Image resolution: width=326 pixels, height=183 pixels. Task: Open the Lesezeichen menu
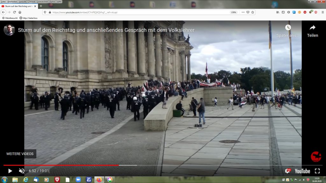[42, 2]
